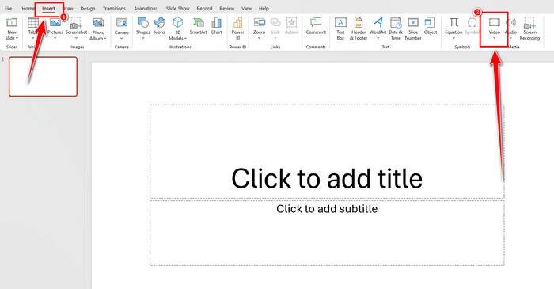Go to the Animations tab
The image size is (554, 289).
pyautogui.click(x=146, y=8)
